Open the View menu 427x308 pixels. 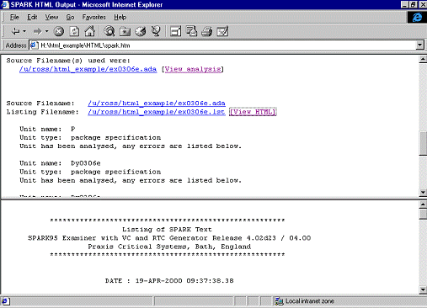pos(51,17)
